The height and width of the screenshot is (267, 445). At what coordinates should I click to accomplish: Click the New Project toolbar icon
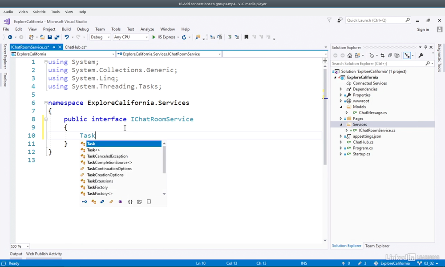31,37
